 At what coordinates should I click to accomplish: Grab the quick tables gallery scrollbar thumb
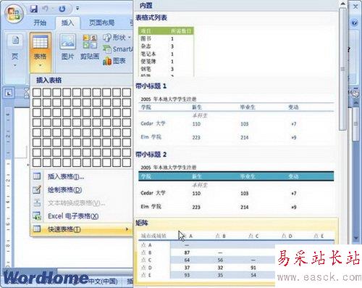(342, 69)
